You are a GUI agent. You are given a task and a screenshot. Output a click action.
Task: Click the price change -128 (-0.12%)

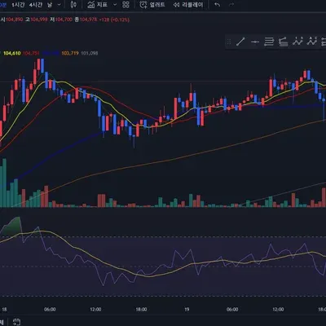(114, 20)
